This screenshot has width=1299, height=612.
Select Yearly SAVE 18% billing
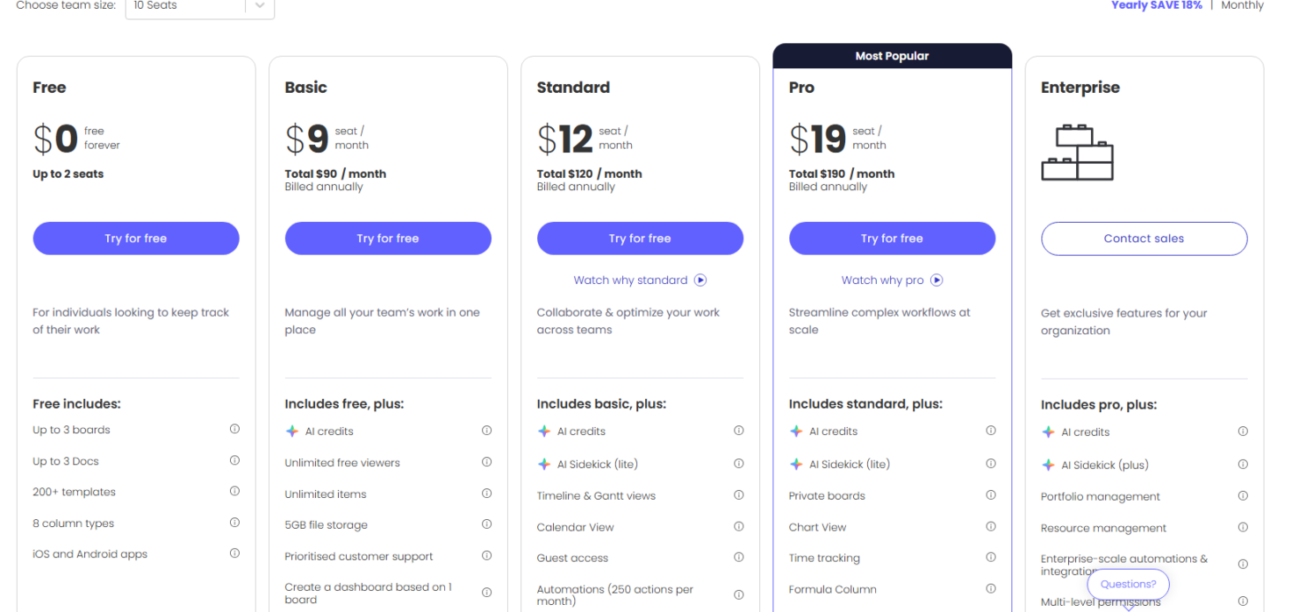pyautogui.click(x=1157, y=5)
